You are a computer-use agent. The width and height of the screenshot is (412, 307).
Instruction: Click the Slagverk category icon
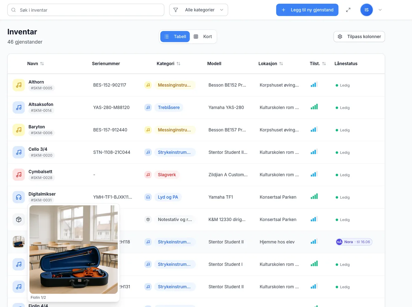[148, 175]
